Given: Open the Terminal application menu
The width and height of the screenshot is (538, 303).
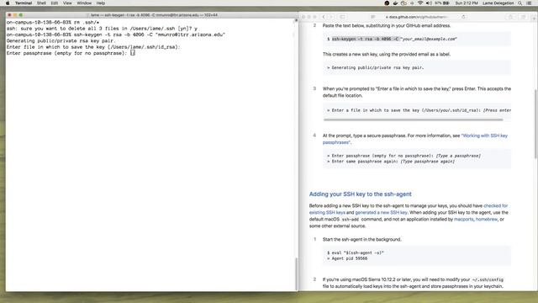Looking at the screenshot, I should pos(24,3).
